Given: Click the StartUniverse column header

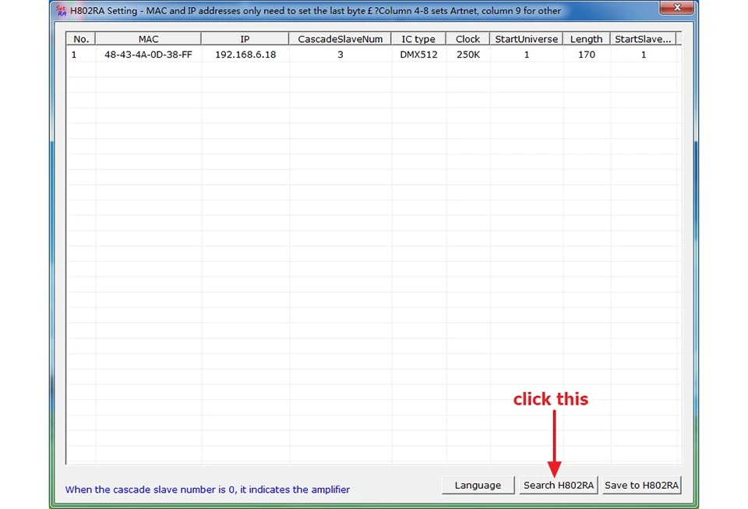Looking at the screenshot, I should coord(526,39).
